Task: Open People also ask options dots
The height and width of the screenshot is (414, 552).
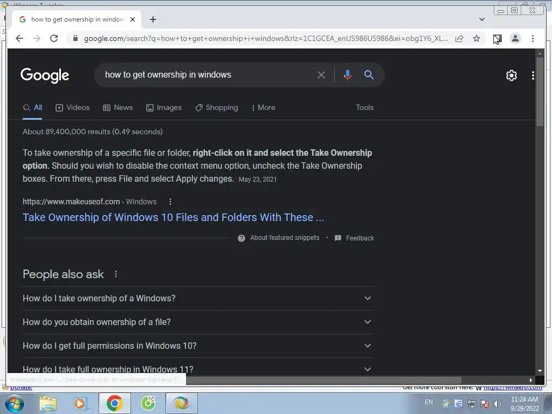Action: 116,274
